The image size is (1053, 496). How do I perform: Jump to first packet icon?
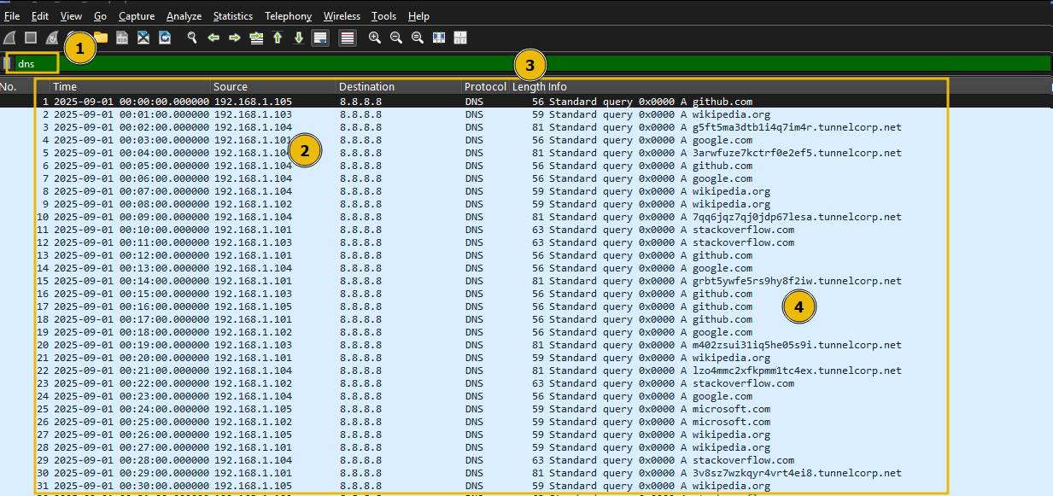(278, 38)
